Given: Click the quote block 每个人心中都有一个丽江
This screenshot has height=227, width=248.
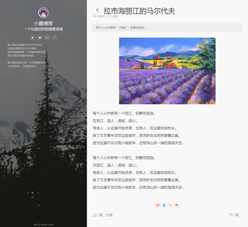Looking at the screenshot, I should point(167,28).
